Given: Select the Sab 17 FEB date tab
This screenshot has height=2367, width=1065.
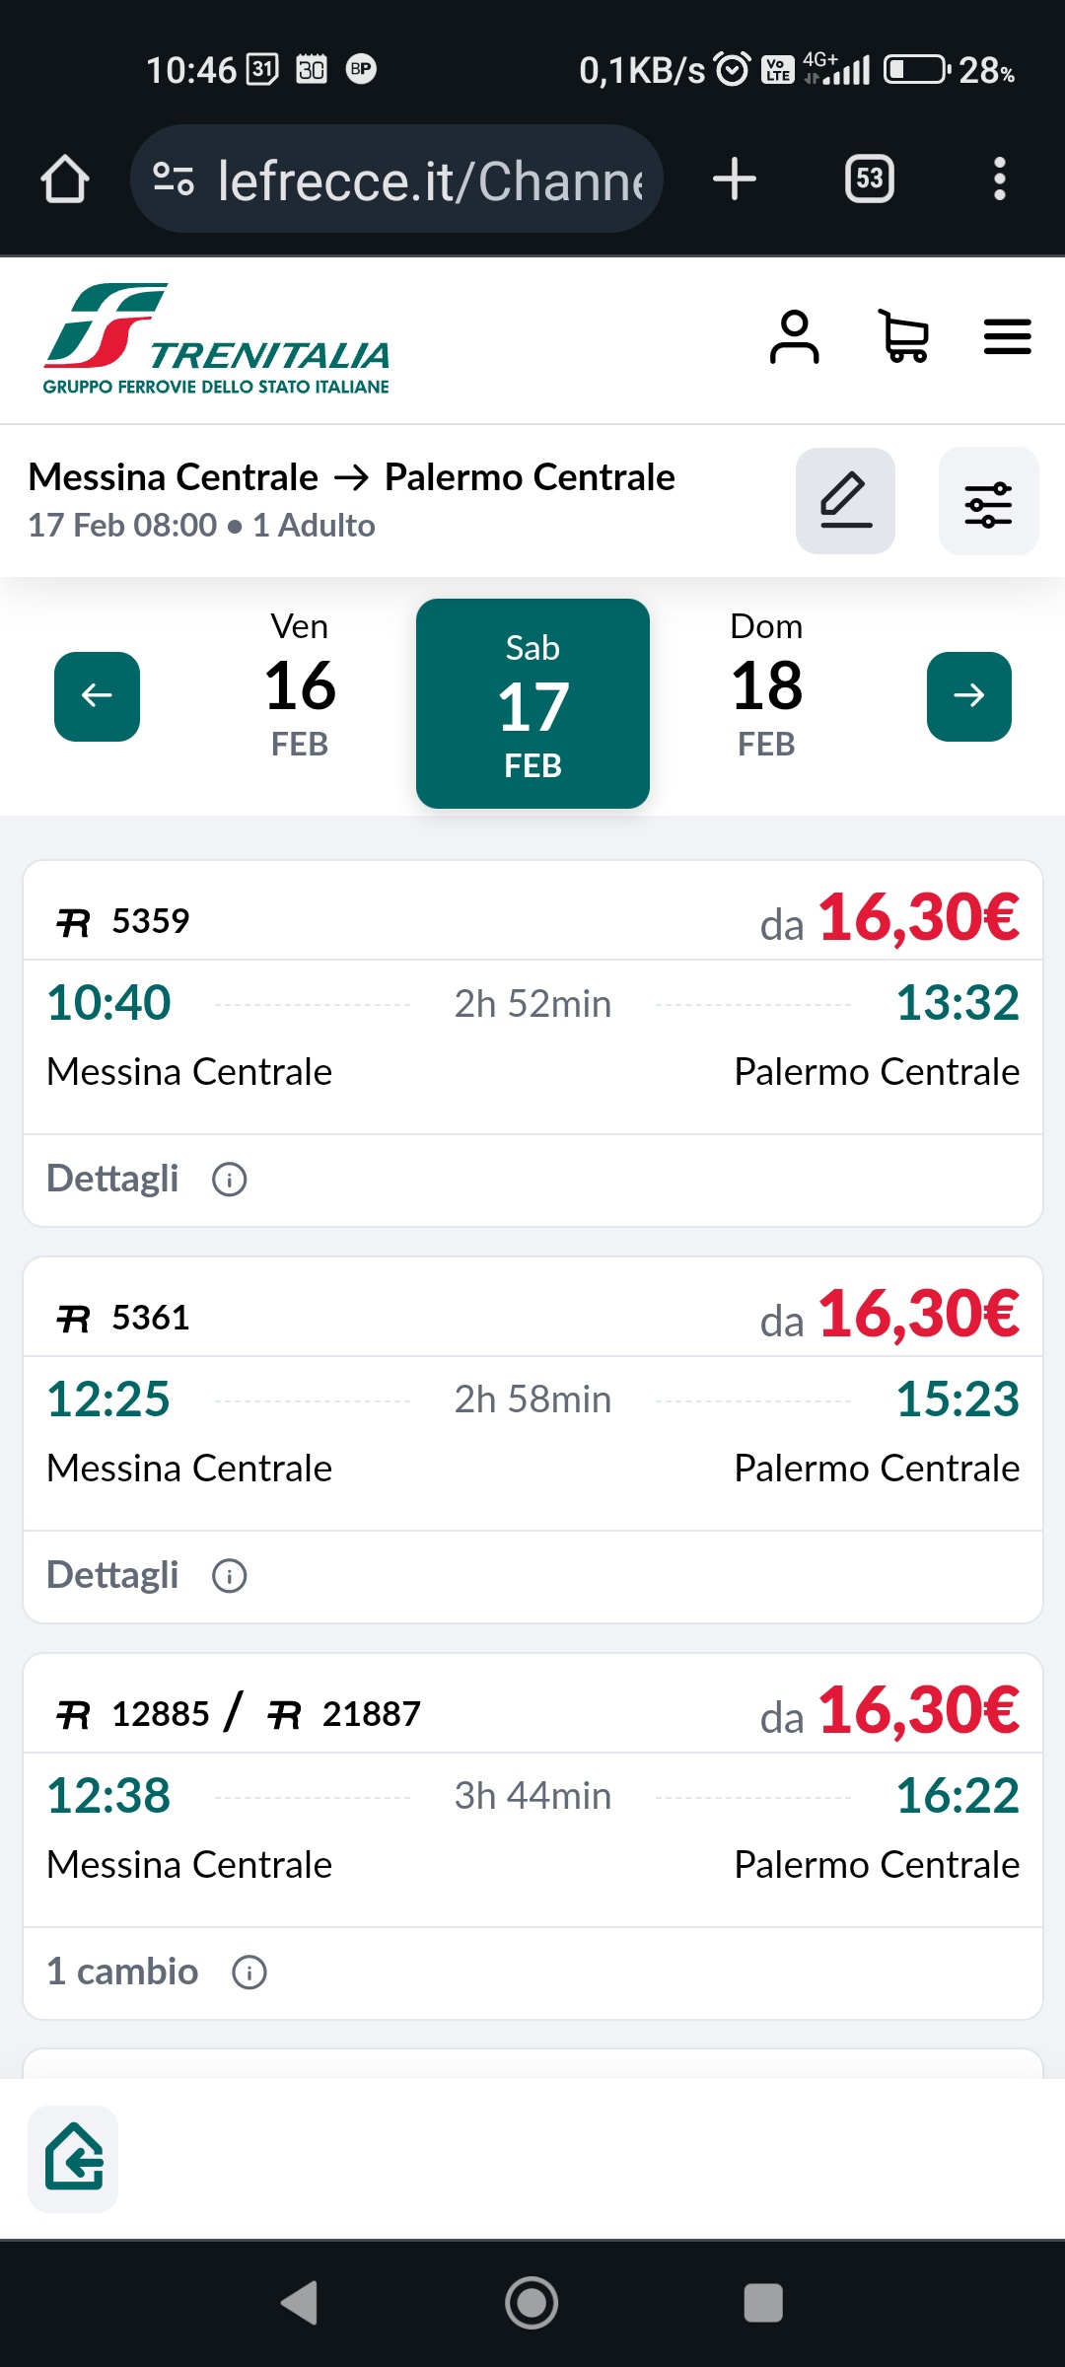Looking at the screenshot, I should coord(532,704).
